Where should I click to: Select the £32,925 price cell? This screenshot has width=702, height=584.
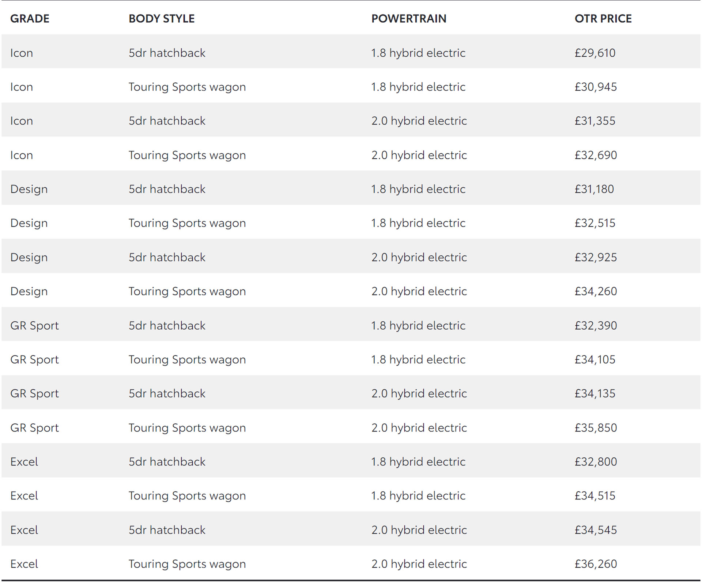click(x=596, y=258)
